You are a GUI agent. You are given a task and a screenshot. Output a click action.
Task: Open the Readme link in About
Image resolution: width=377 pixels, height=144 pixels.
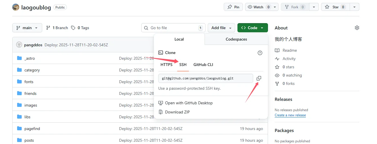pyautogui.click(x=286, y=50)
